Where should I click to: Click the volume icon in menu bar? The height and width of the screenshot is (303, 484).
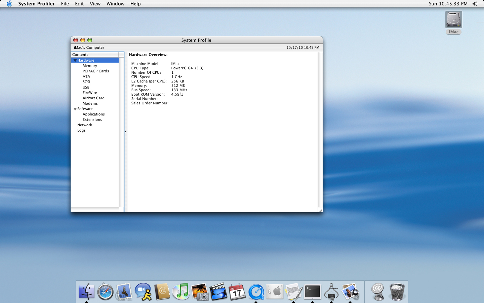pos(475,4)
